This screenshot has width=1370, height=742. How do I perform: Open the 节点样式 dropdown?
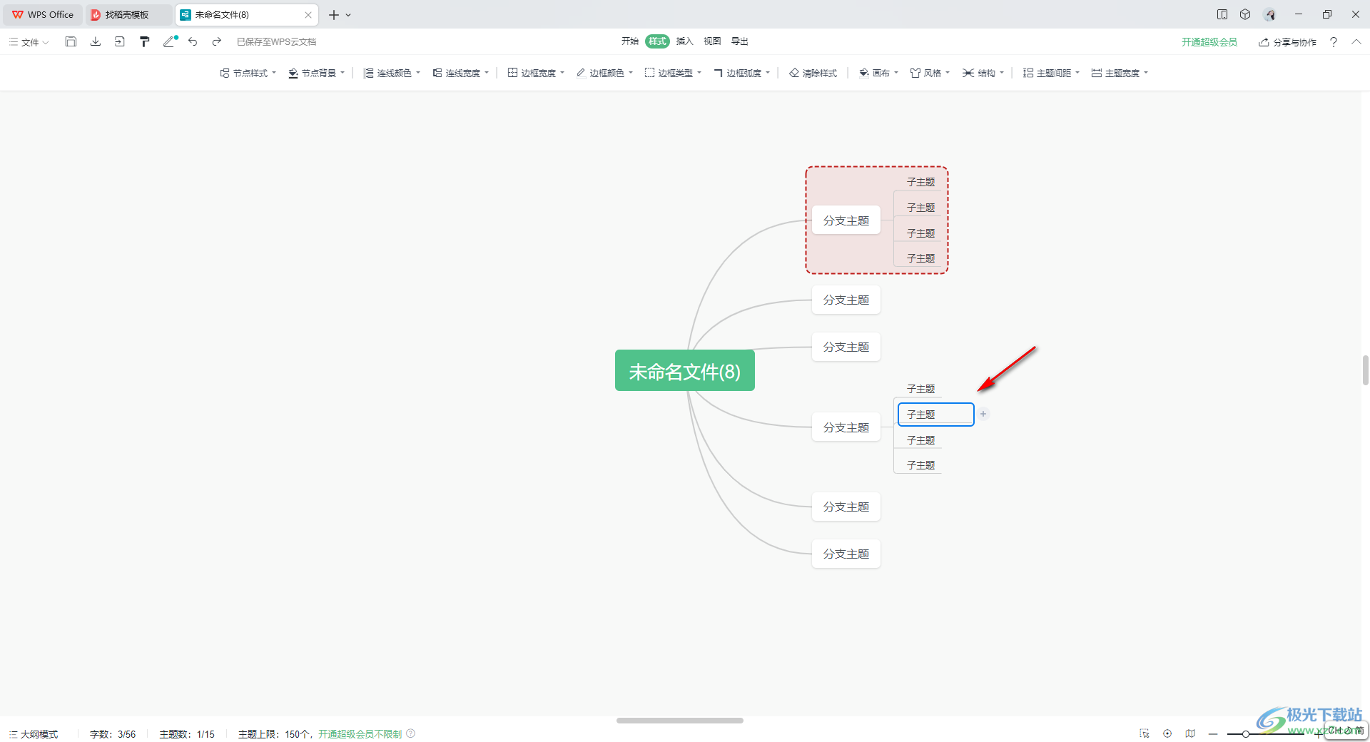[x=248, y=73]
